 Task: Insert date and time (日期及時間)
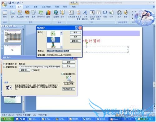[x=92, y=15]
